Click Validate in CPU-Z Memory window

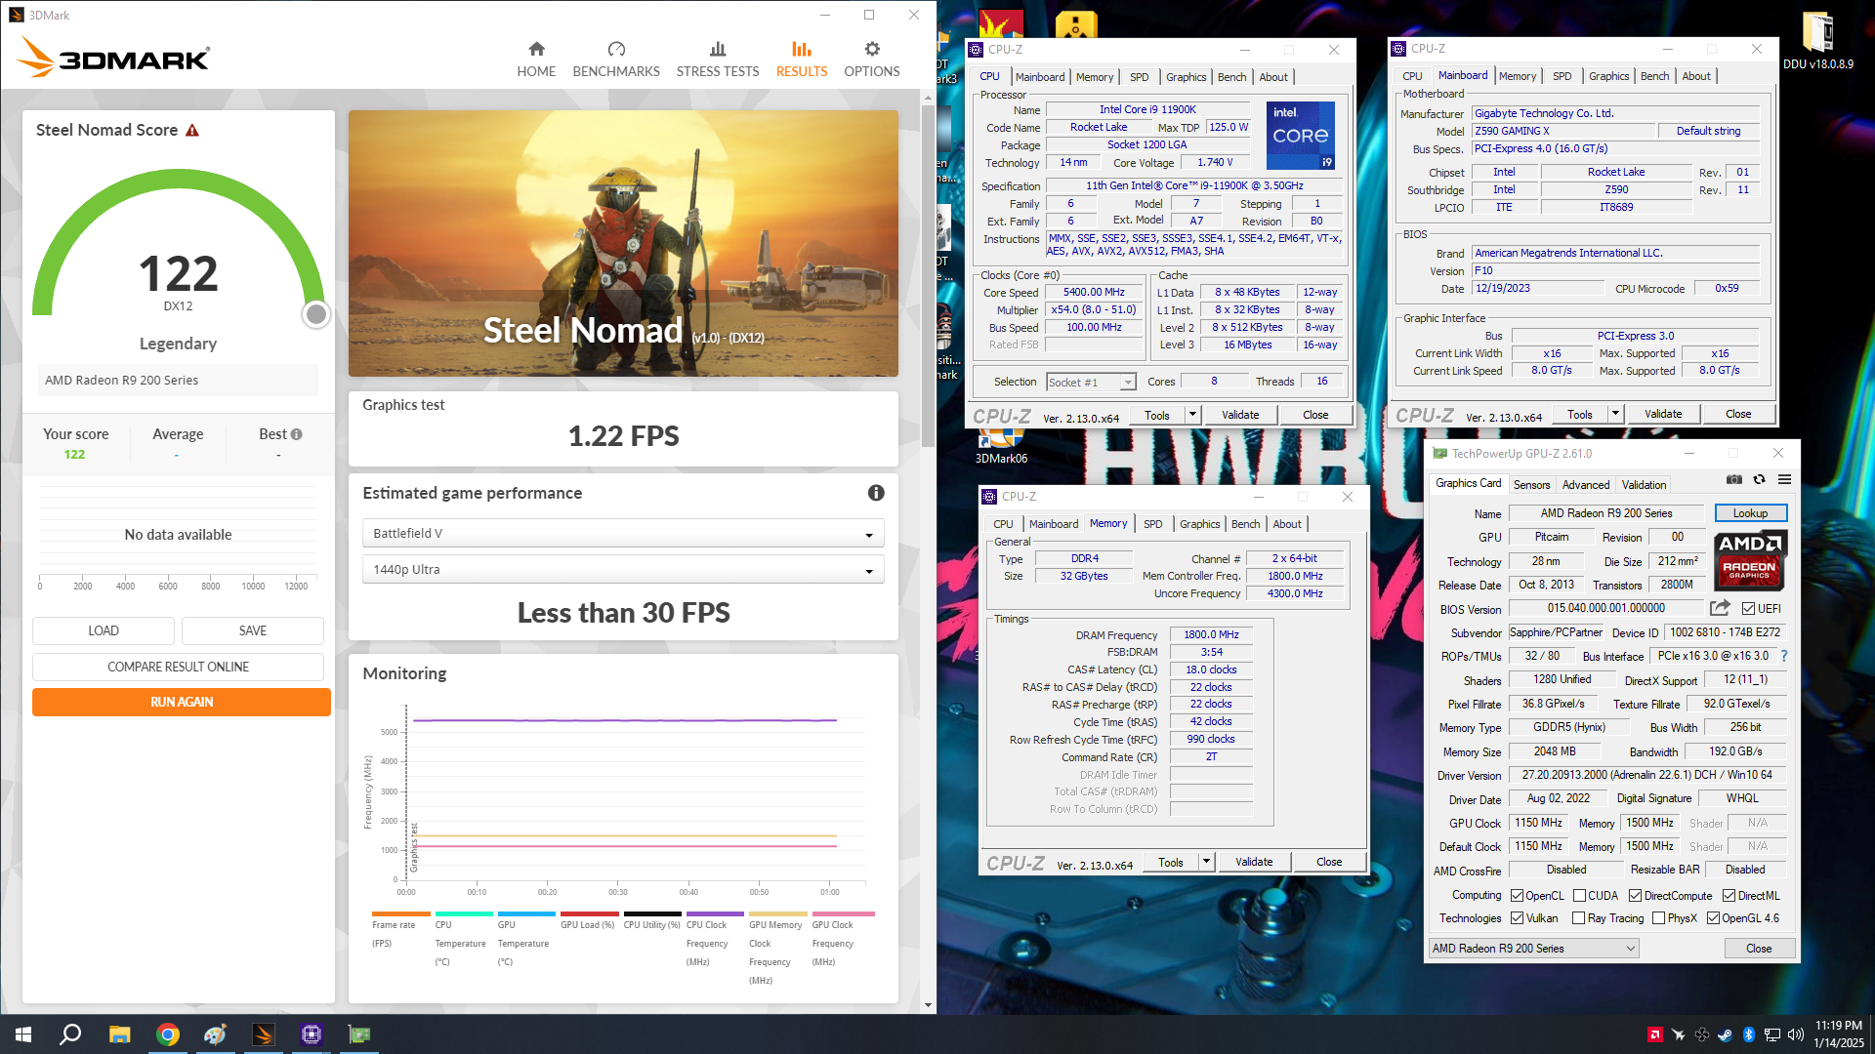pos(1254,862)
